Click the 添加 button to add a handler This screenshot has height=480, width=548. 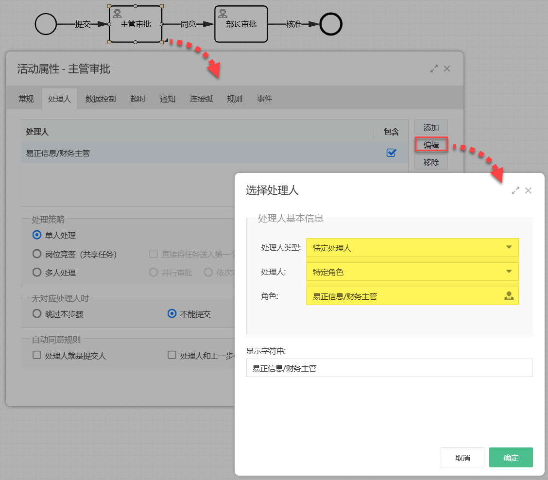(x=430, y=127)
